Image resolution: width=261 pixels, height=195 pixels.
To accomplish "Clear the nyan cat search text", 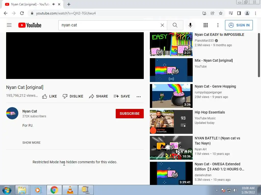I will coord(162,25).
